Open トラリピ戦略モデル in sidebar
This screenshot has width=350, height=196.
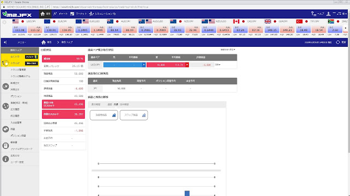click(20, 76)
